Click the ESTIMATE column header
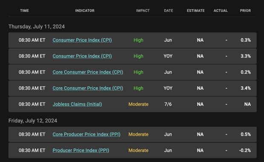Image resolution: width=264 pixels, height=162 pixels. pyautogui.click(x=195, y=11)
